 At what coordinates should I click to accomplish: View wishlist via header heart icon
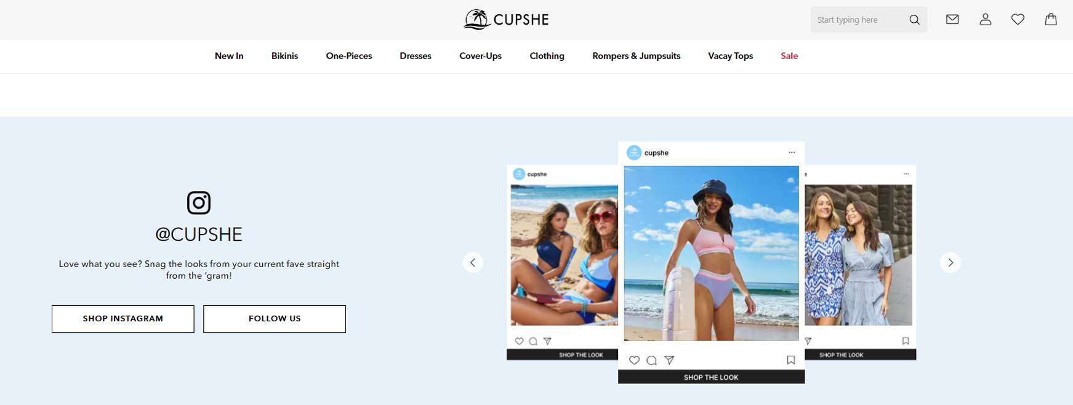tap(1018, 20)
